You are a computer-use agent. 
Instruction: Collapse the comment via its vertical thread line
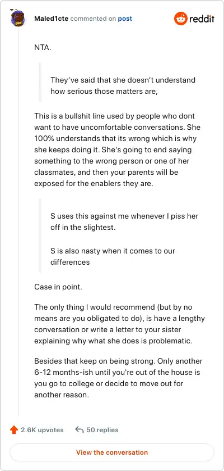[19, 222]
